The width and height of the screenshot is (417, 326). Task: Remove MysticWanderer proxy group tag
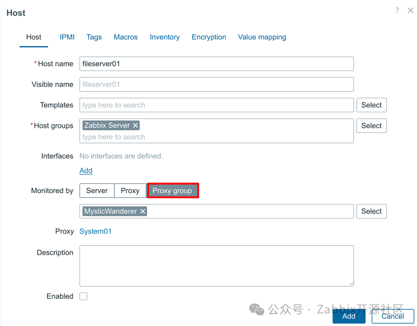click(143, 211)
